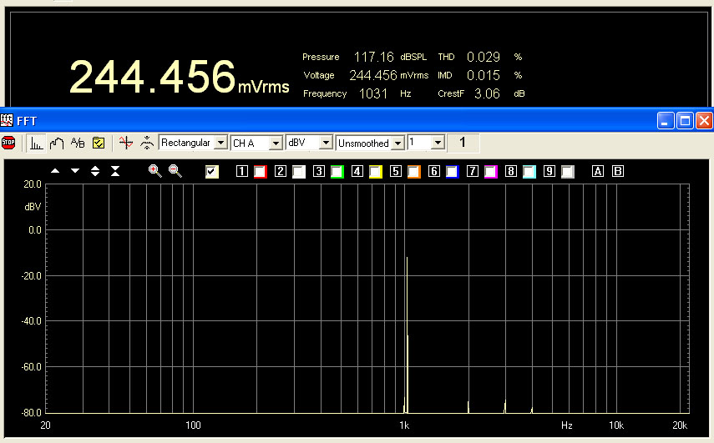The image size is (714, 443).
Task: Toggle the red crosshair cursor tool
Action: 125,143
